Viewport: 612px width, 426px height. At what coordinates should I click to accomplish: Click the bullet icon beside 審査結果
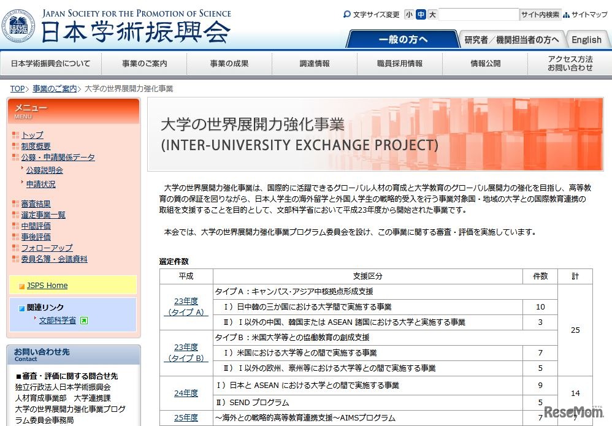tap(15, 204)
